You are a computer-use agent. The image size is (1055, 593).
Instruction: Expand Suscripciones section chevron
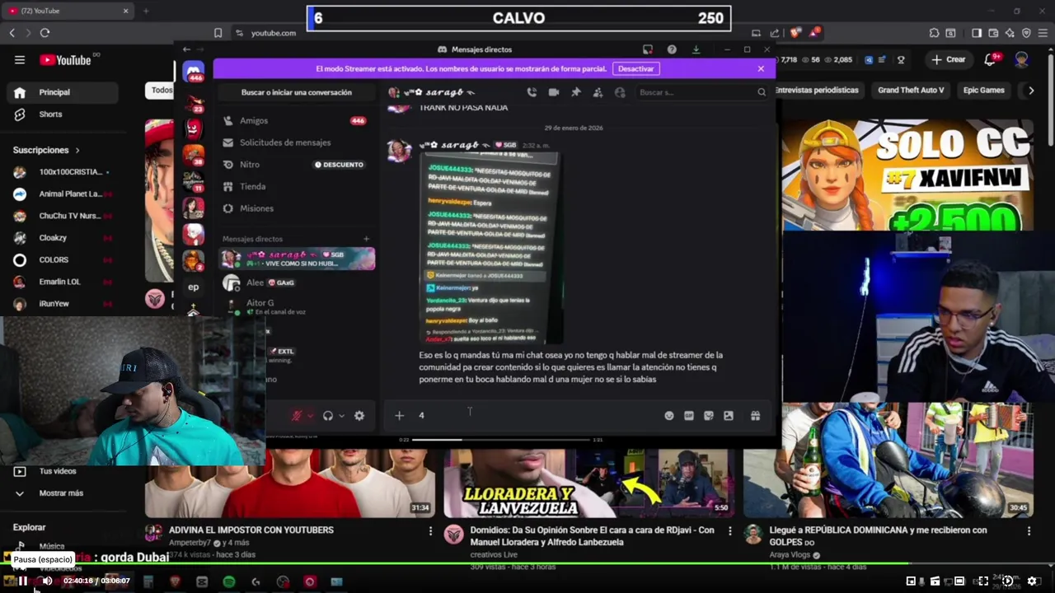coord(77,150)
